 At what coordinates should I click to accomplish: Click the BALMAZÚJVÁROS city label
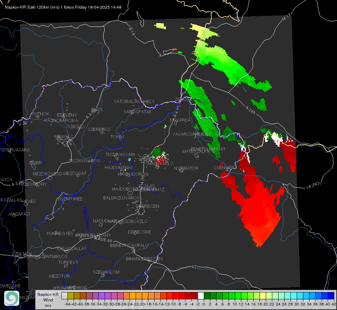pyautogui.click(x=122, y=198)
